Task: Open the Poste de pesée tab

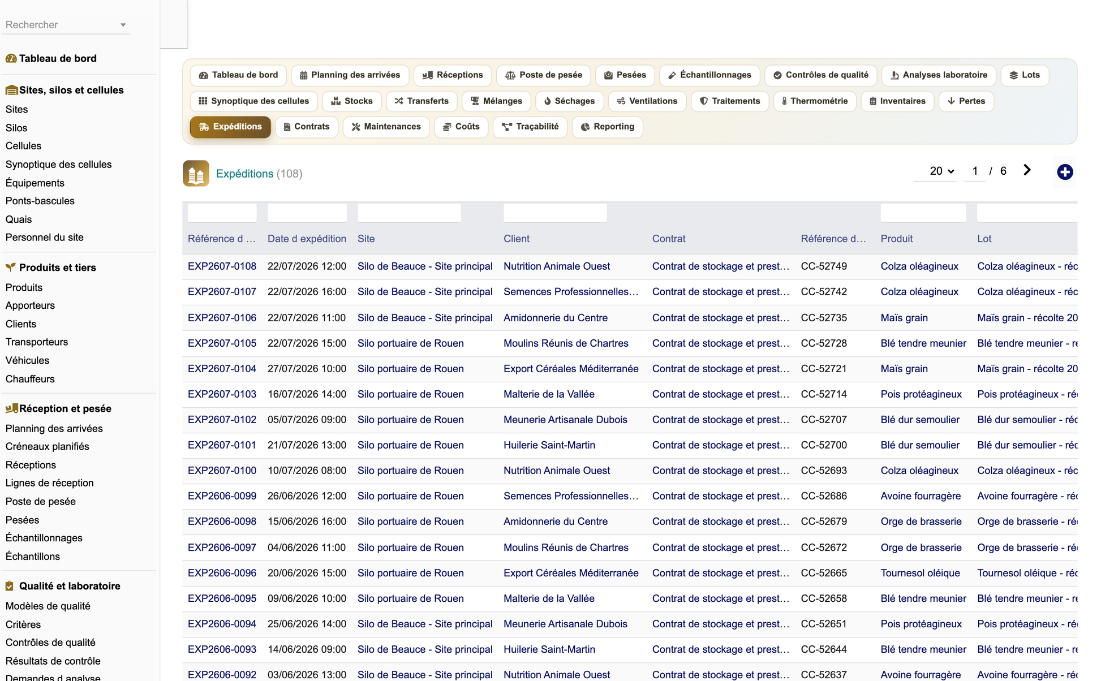Action: click(543, 75)
